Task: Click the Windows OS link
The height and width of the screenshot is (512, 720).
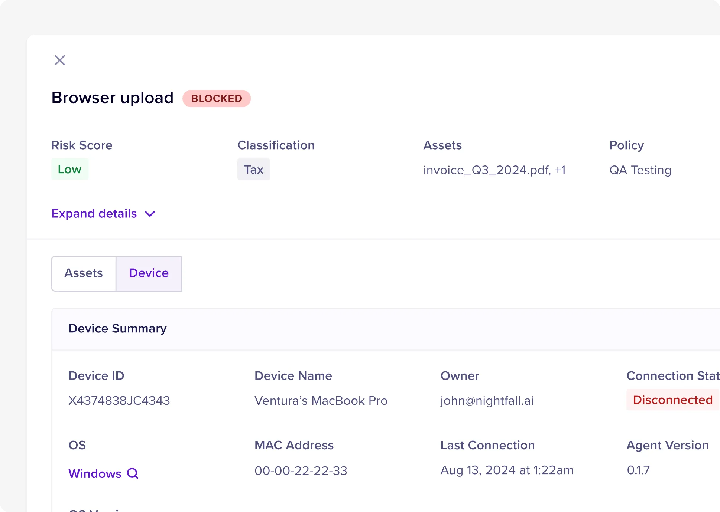Action: [x=95, y=474]
